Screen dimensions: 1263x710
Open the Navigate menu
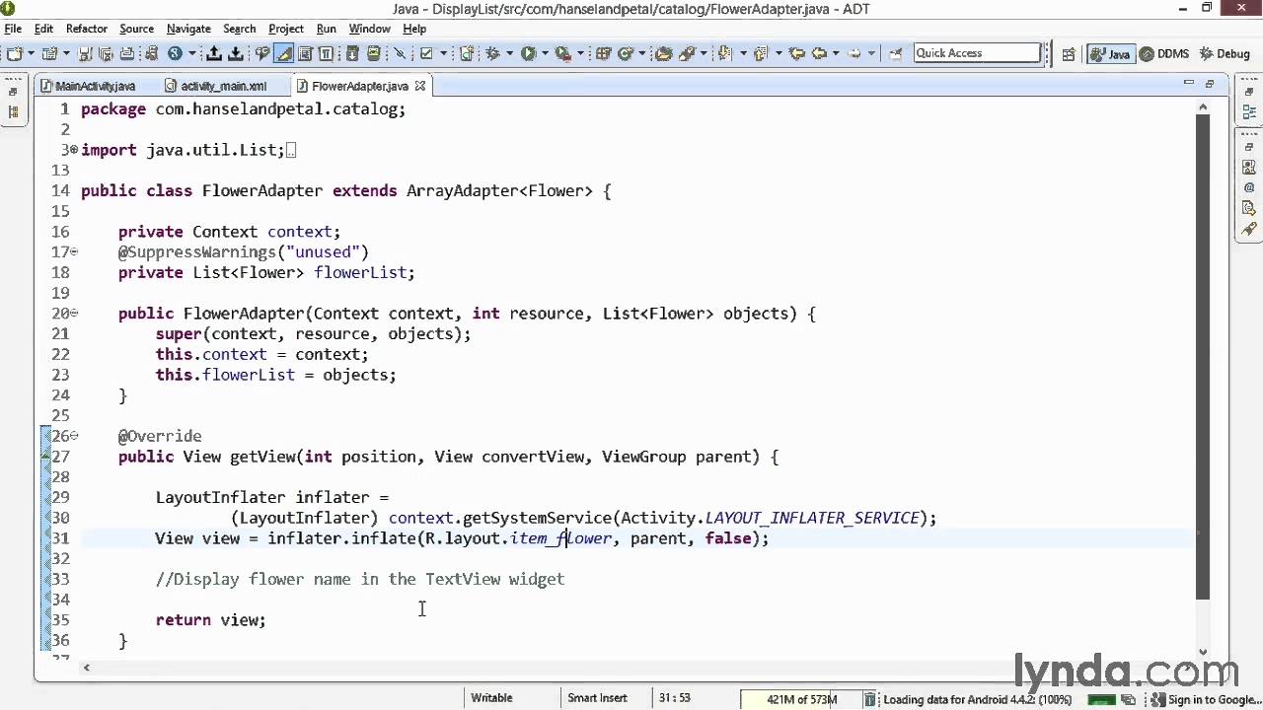[188, 29]
